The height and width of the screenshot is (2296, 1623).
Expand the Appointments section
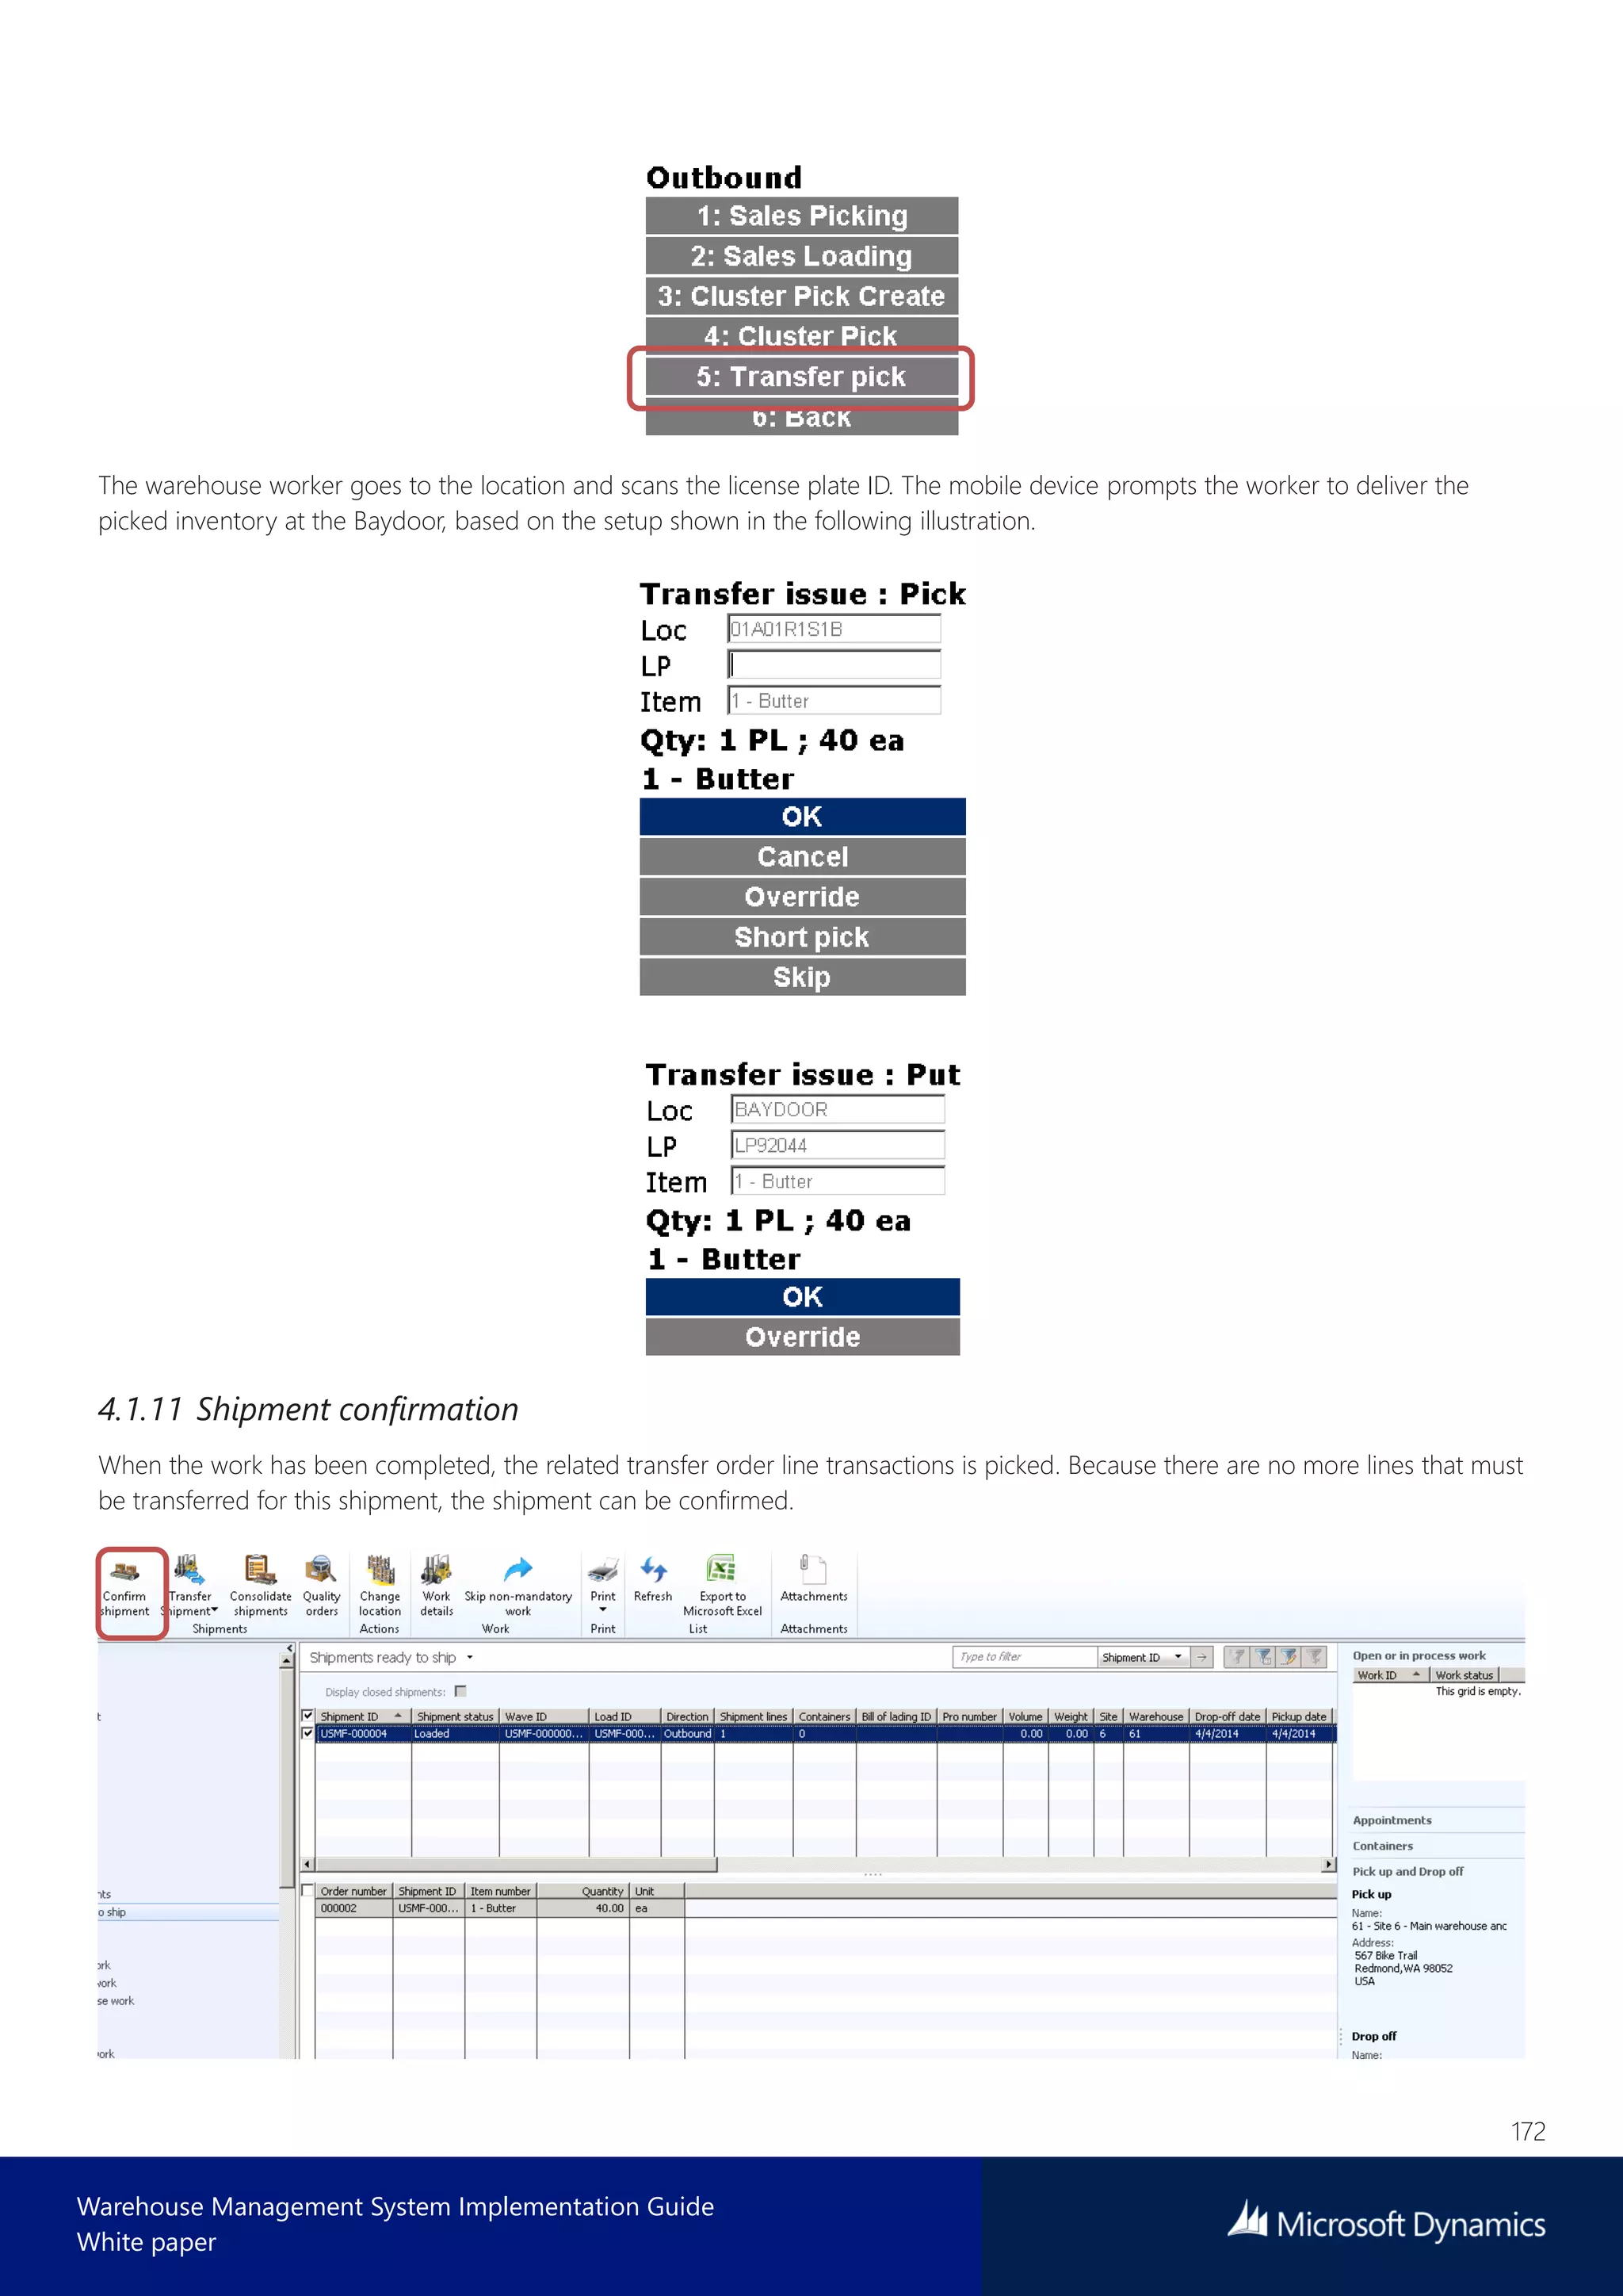(1392, 1820)
